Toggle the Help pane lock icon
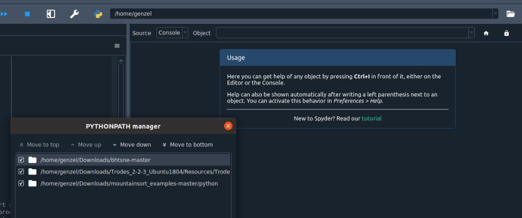The width and height of the screenshot is (522, 218). point(506,33)
